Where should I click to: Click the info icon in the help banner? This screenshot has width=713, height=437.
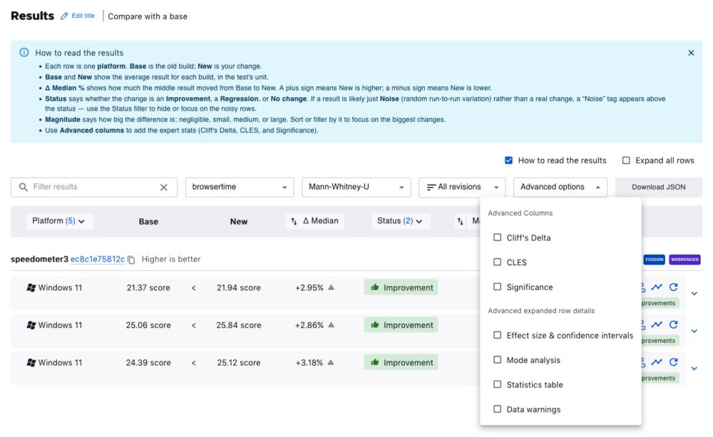click(x=24, y=52)
